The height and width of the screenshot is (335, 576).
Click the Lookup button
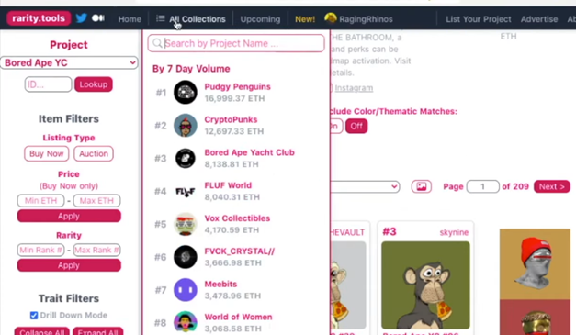click(x=94, y=84)
